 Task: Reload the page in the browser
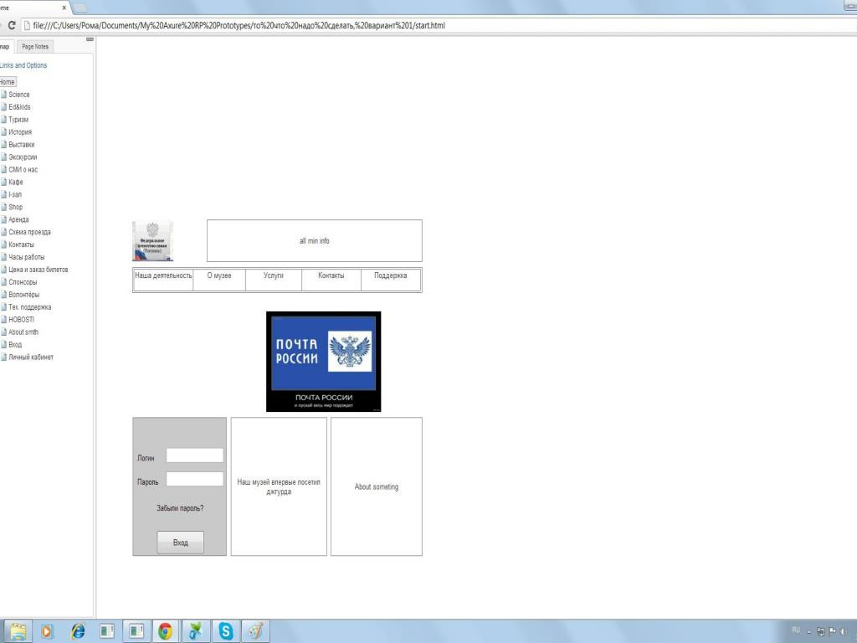click(11, 25)
